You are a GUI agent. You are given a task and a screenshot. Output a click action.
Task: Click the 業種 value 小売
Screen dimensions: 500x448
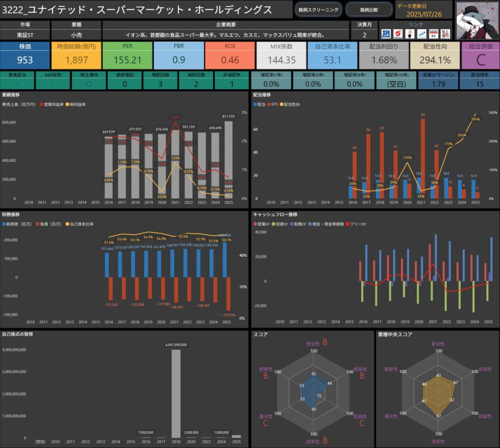[x=76, y=35]
